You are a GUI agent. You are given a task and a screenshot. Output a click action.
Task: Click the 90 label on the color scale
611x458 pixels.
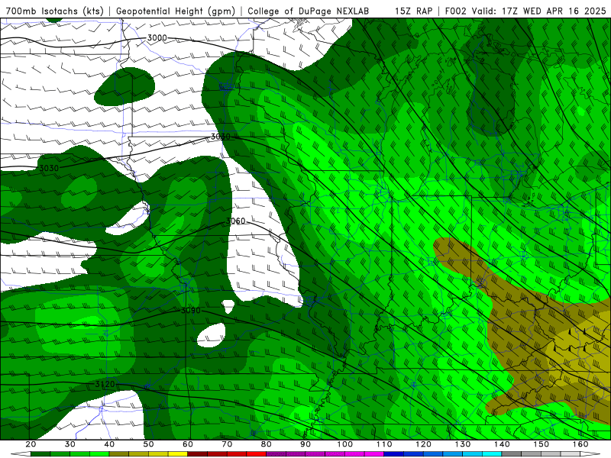point(306,444)
